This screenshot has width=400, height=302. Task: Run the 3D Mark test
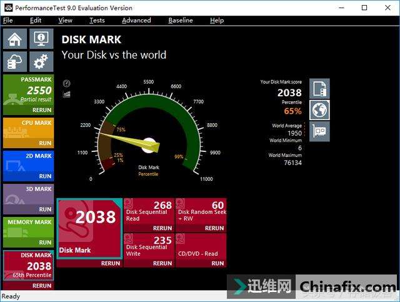pos(45,209)
